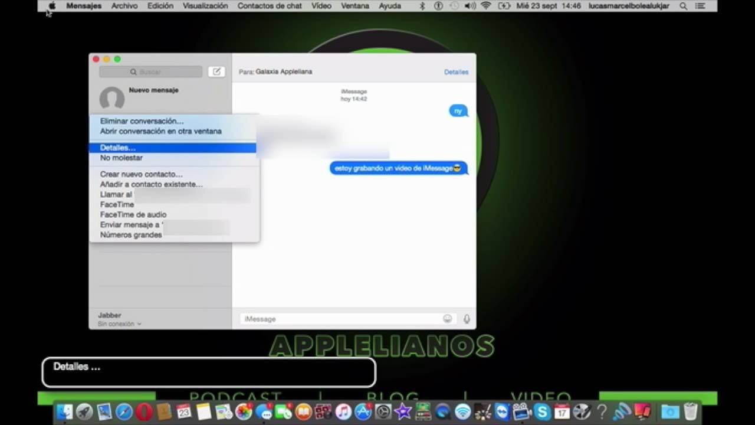Open Finder from the Dock

(x=64, y=412)
